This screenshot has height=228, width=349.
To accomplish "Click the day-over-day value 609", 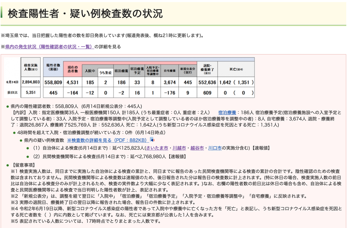I will click(207, 93).
